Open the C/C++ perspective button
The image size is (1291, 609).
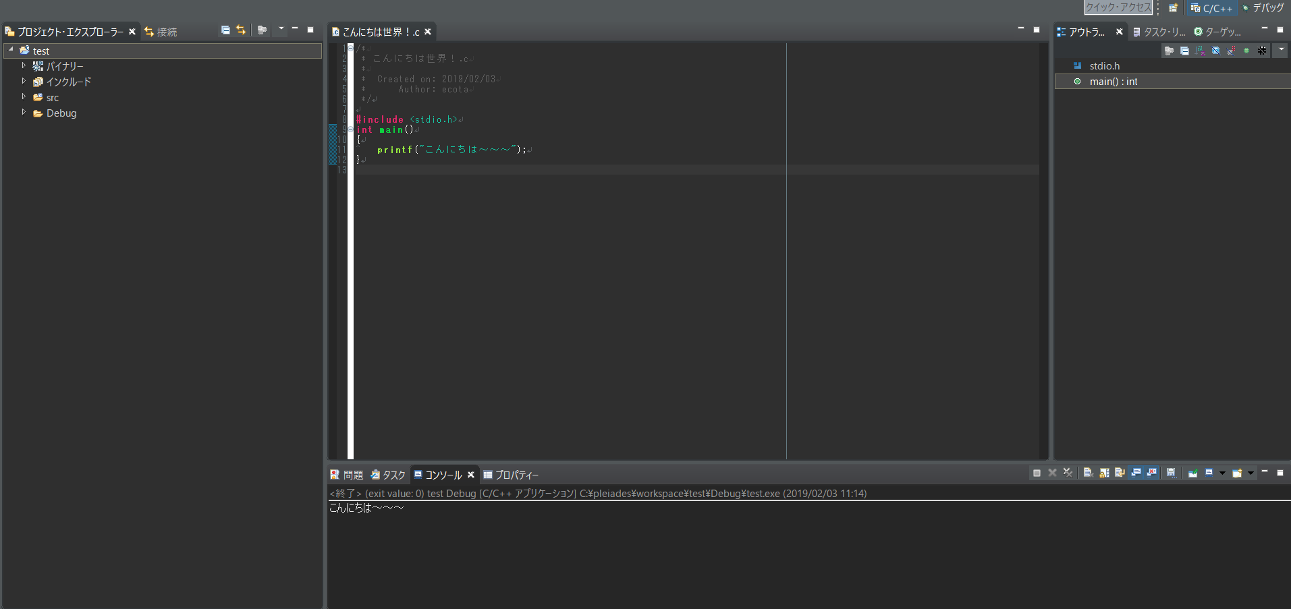pyautogui.click(x=1211, y=8)
